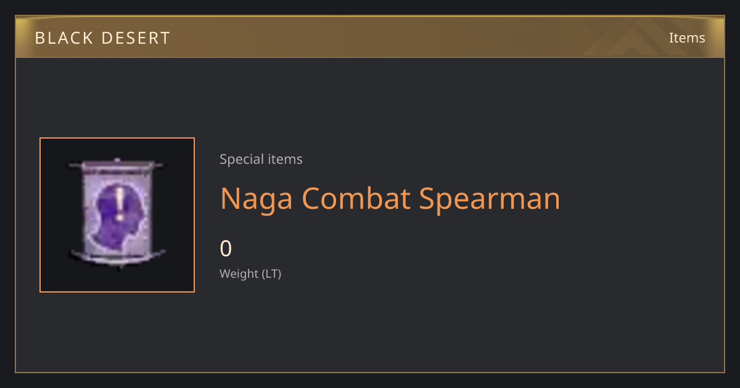Click the bottom rod of the scroll icon
Viewport: 740px width, 388px height.
(x=117, y=256)
